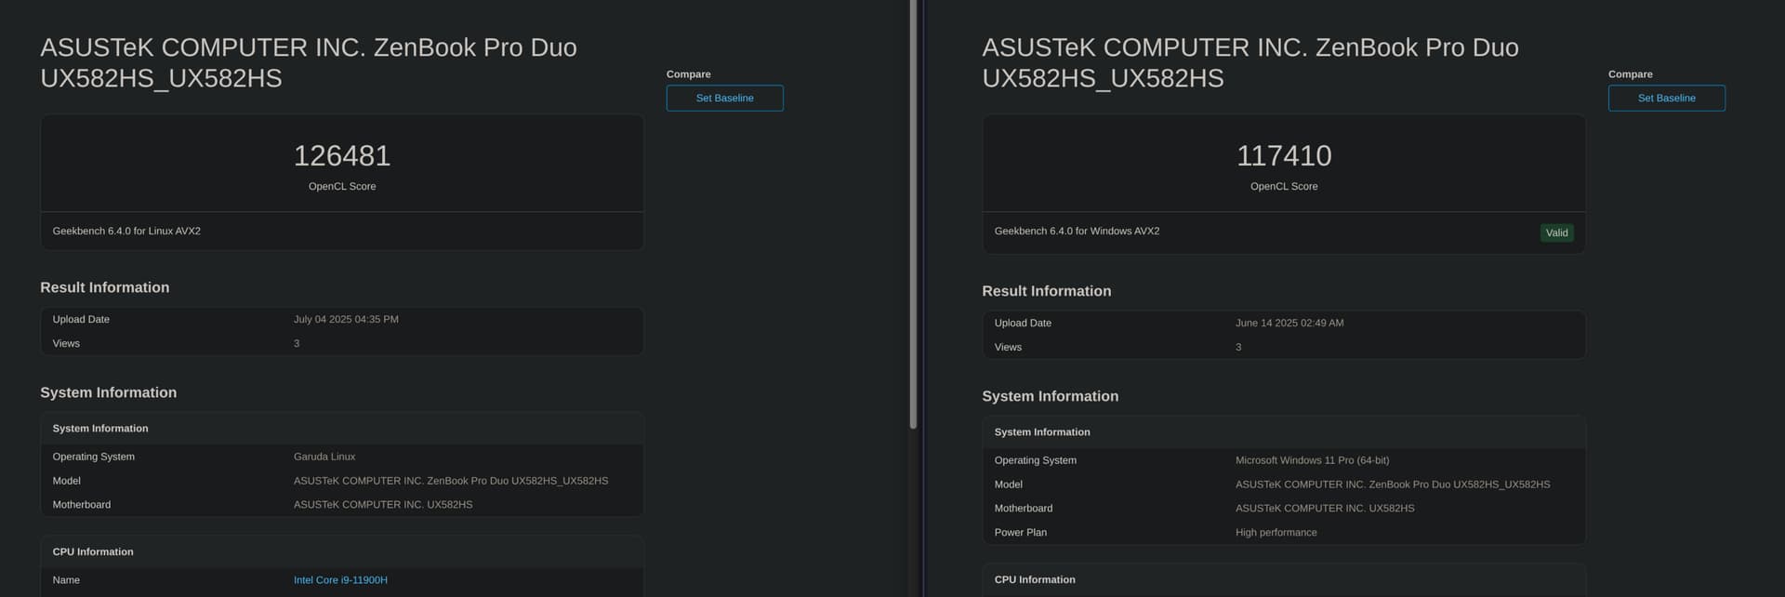Click the left window's vertical scrollbar
The width and height of the screenshot is (1785, 597).
pos(913,214)
